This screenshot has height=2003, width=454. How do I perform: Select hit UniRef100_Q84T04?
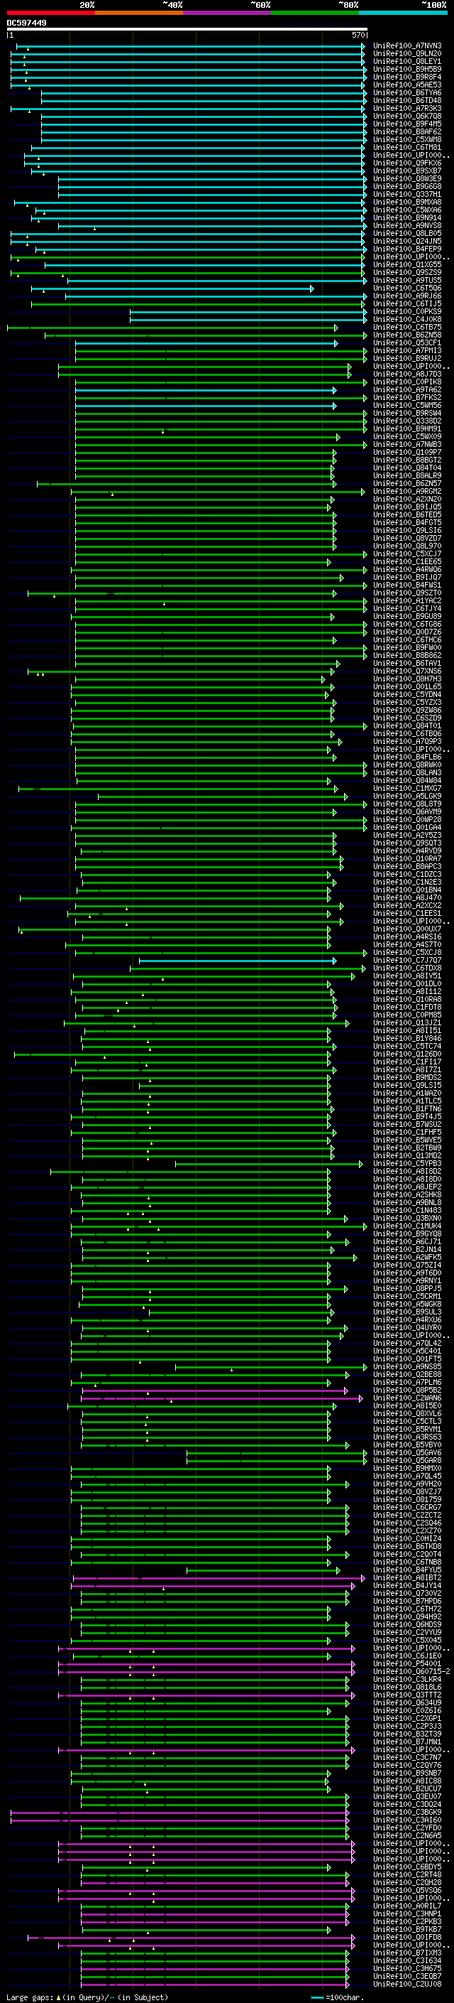[407, 468]
